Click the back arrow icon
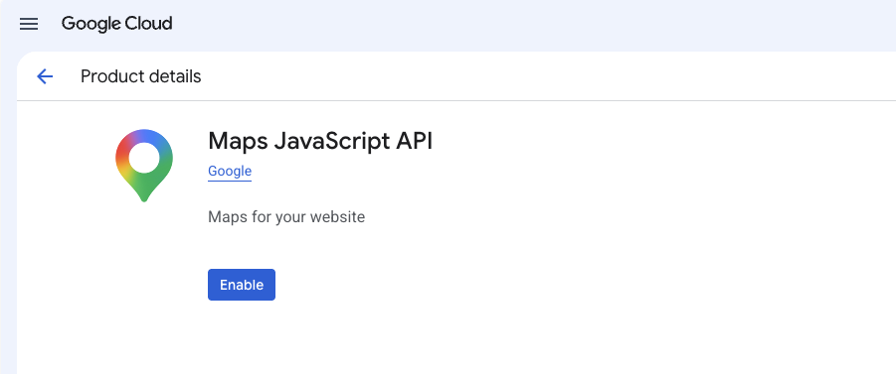Image resolution: width=896 pixels, height=374 pixels. pos(45,76)
